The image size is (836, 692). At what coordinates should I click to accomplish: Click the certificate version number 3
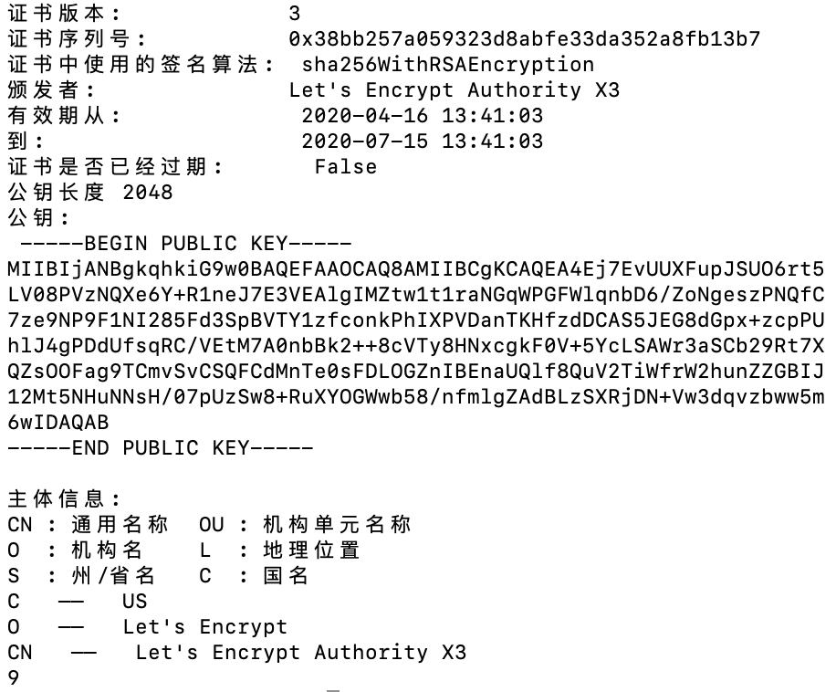(294, 14)
